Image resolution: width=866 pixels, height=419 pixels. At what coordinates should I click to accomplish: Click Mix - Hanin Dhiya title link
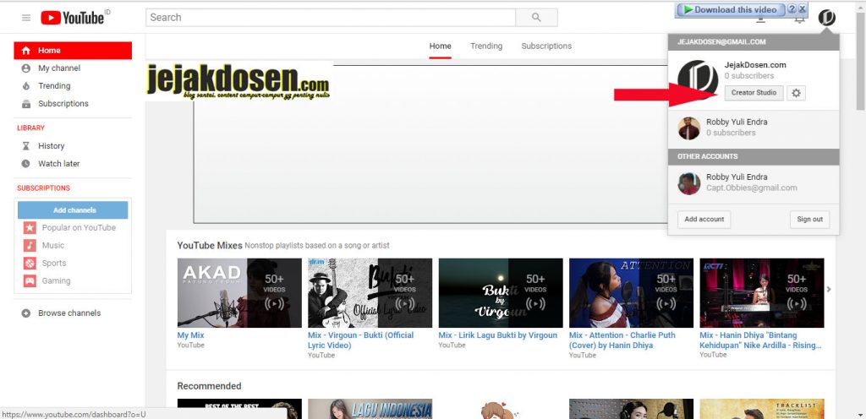760,340
